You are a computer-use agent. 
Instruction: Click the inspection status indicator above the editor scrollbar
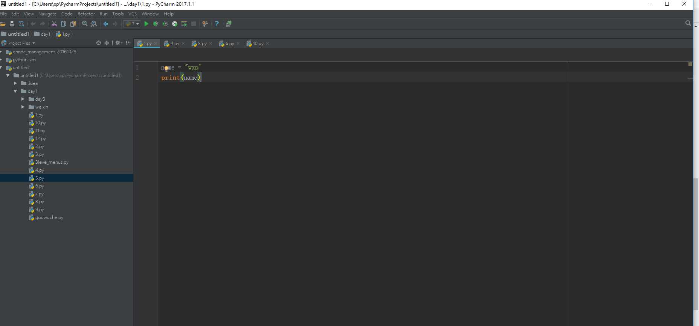tap(690, 64)
